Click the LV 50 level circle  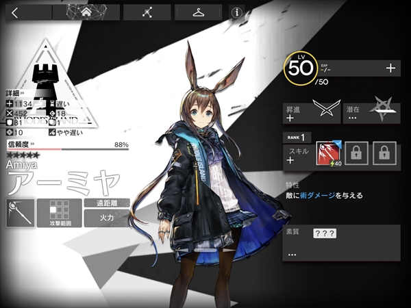point(301,68)
